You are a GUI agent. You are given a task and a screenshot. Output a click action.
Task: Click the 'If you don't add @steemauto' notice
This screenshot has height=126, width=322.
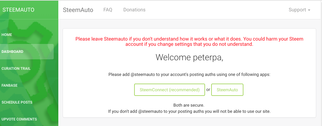click(189, 112)
